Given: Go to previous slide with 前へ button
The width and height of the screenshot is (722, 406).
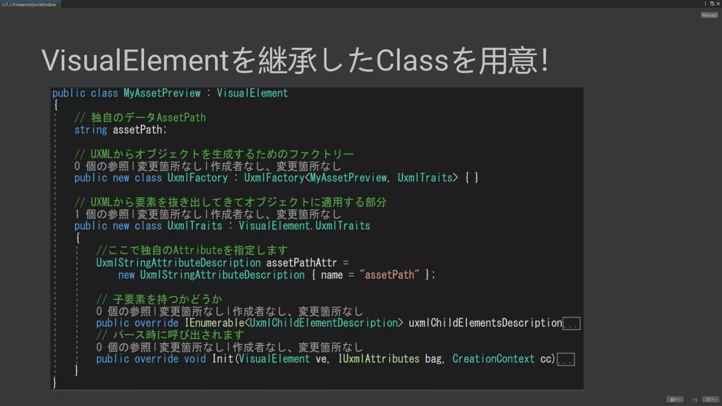Looking at the screenshot, I should (x=675, y=399).
